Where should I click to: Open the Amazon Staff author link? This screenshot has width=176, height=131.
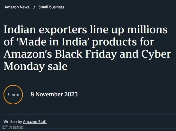(35, 122)
